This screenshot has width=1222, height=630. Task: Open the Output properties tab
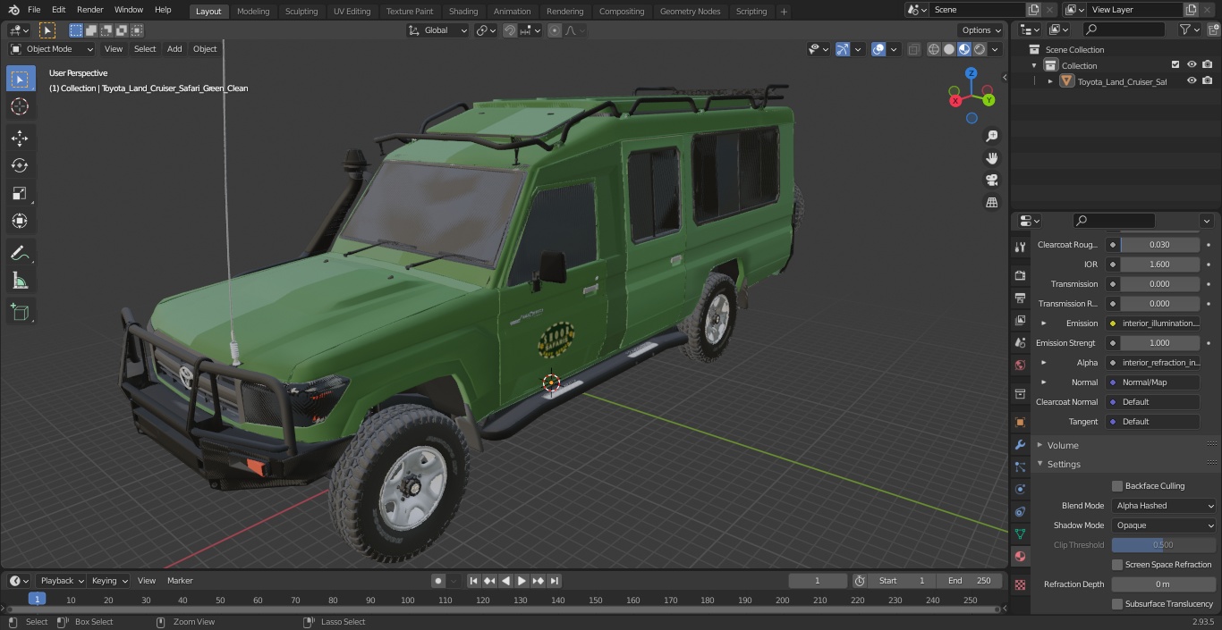[1020, 298]
